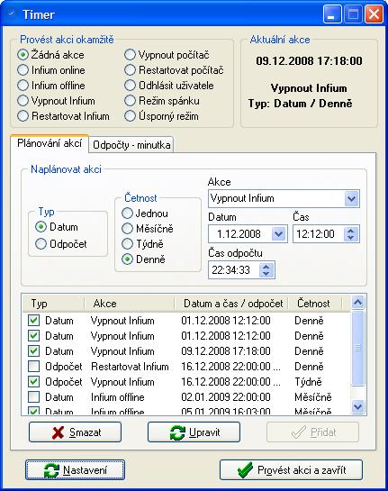Click green checkmark icon on Provést akci
This screenshot has height=491, width=388.
(245, 469)
